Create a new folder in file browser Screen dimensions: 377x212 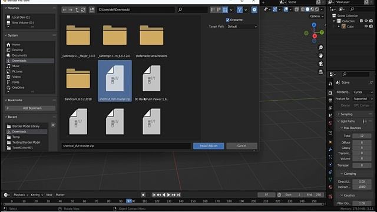coord(92,10)
